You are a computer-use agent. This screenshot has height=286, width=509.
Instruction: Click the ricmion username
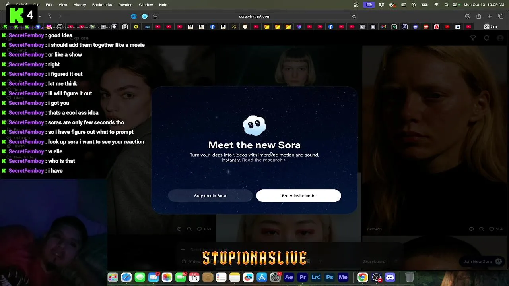pyautogui.click(x=374, y=229)
